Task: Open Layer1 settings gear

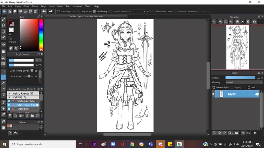Action: (257, 94)
